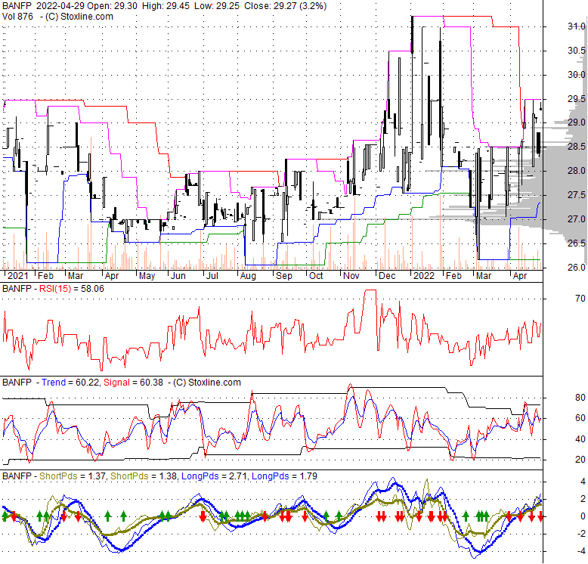Click the -4 level on bottom oscillator axis
This screenshot has width=588, height=564.
click(582, 551)
